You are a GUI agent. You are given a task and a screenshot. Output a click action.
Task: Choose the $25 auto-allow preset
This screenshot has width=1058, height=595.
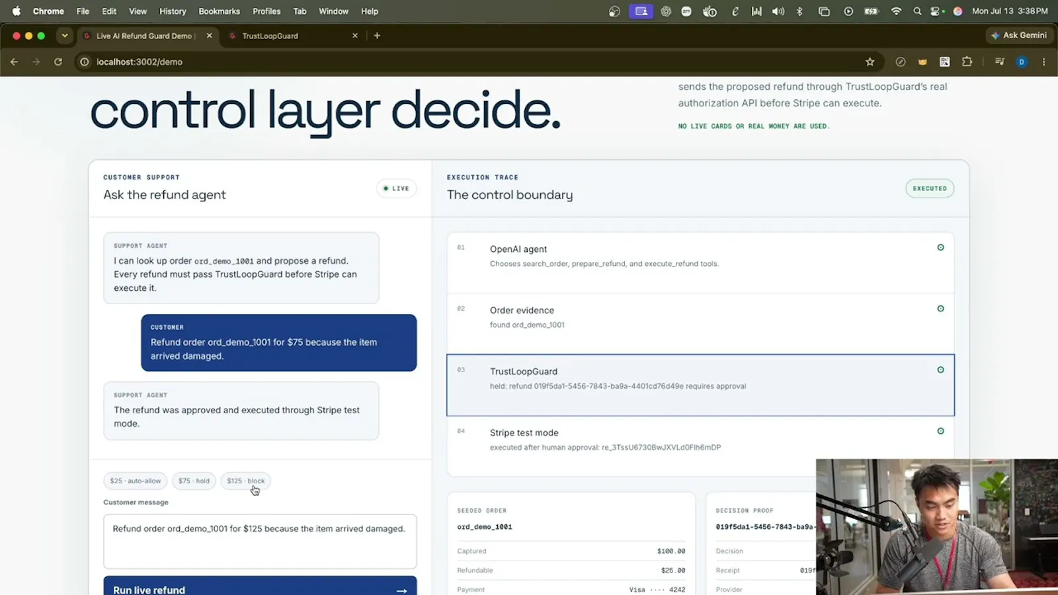click(x=135, y=481)
